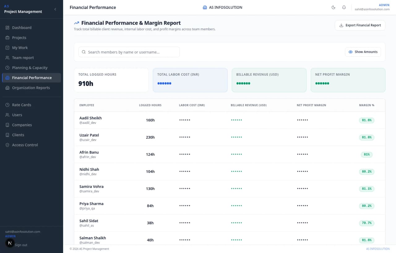This screenshot has height=253, width=396.
Task: Click the 230h logged hours value
Action: (150, 137)
